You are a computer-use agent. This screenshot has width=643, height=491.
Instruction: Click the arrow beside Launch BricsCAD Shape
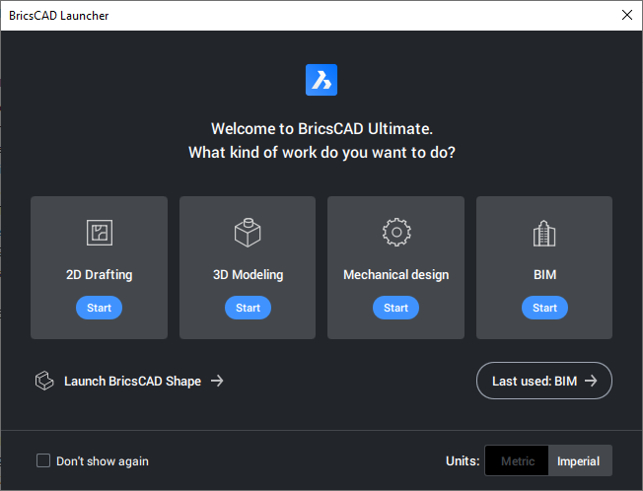tap(217, 381)
